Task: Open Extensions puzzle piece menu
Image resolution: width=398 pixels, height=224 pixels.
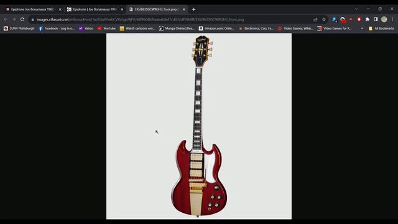Action: 368,19
